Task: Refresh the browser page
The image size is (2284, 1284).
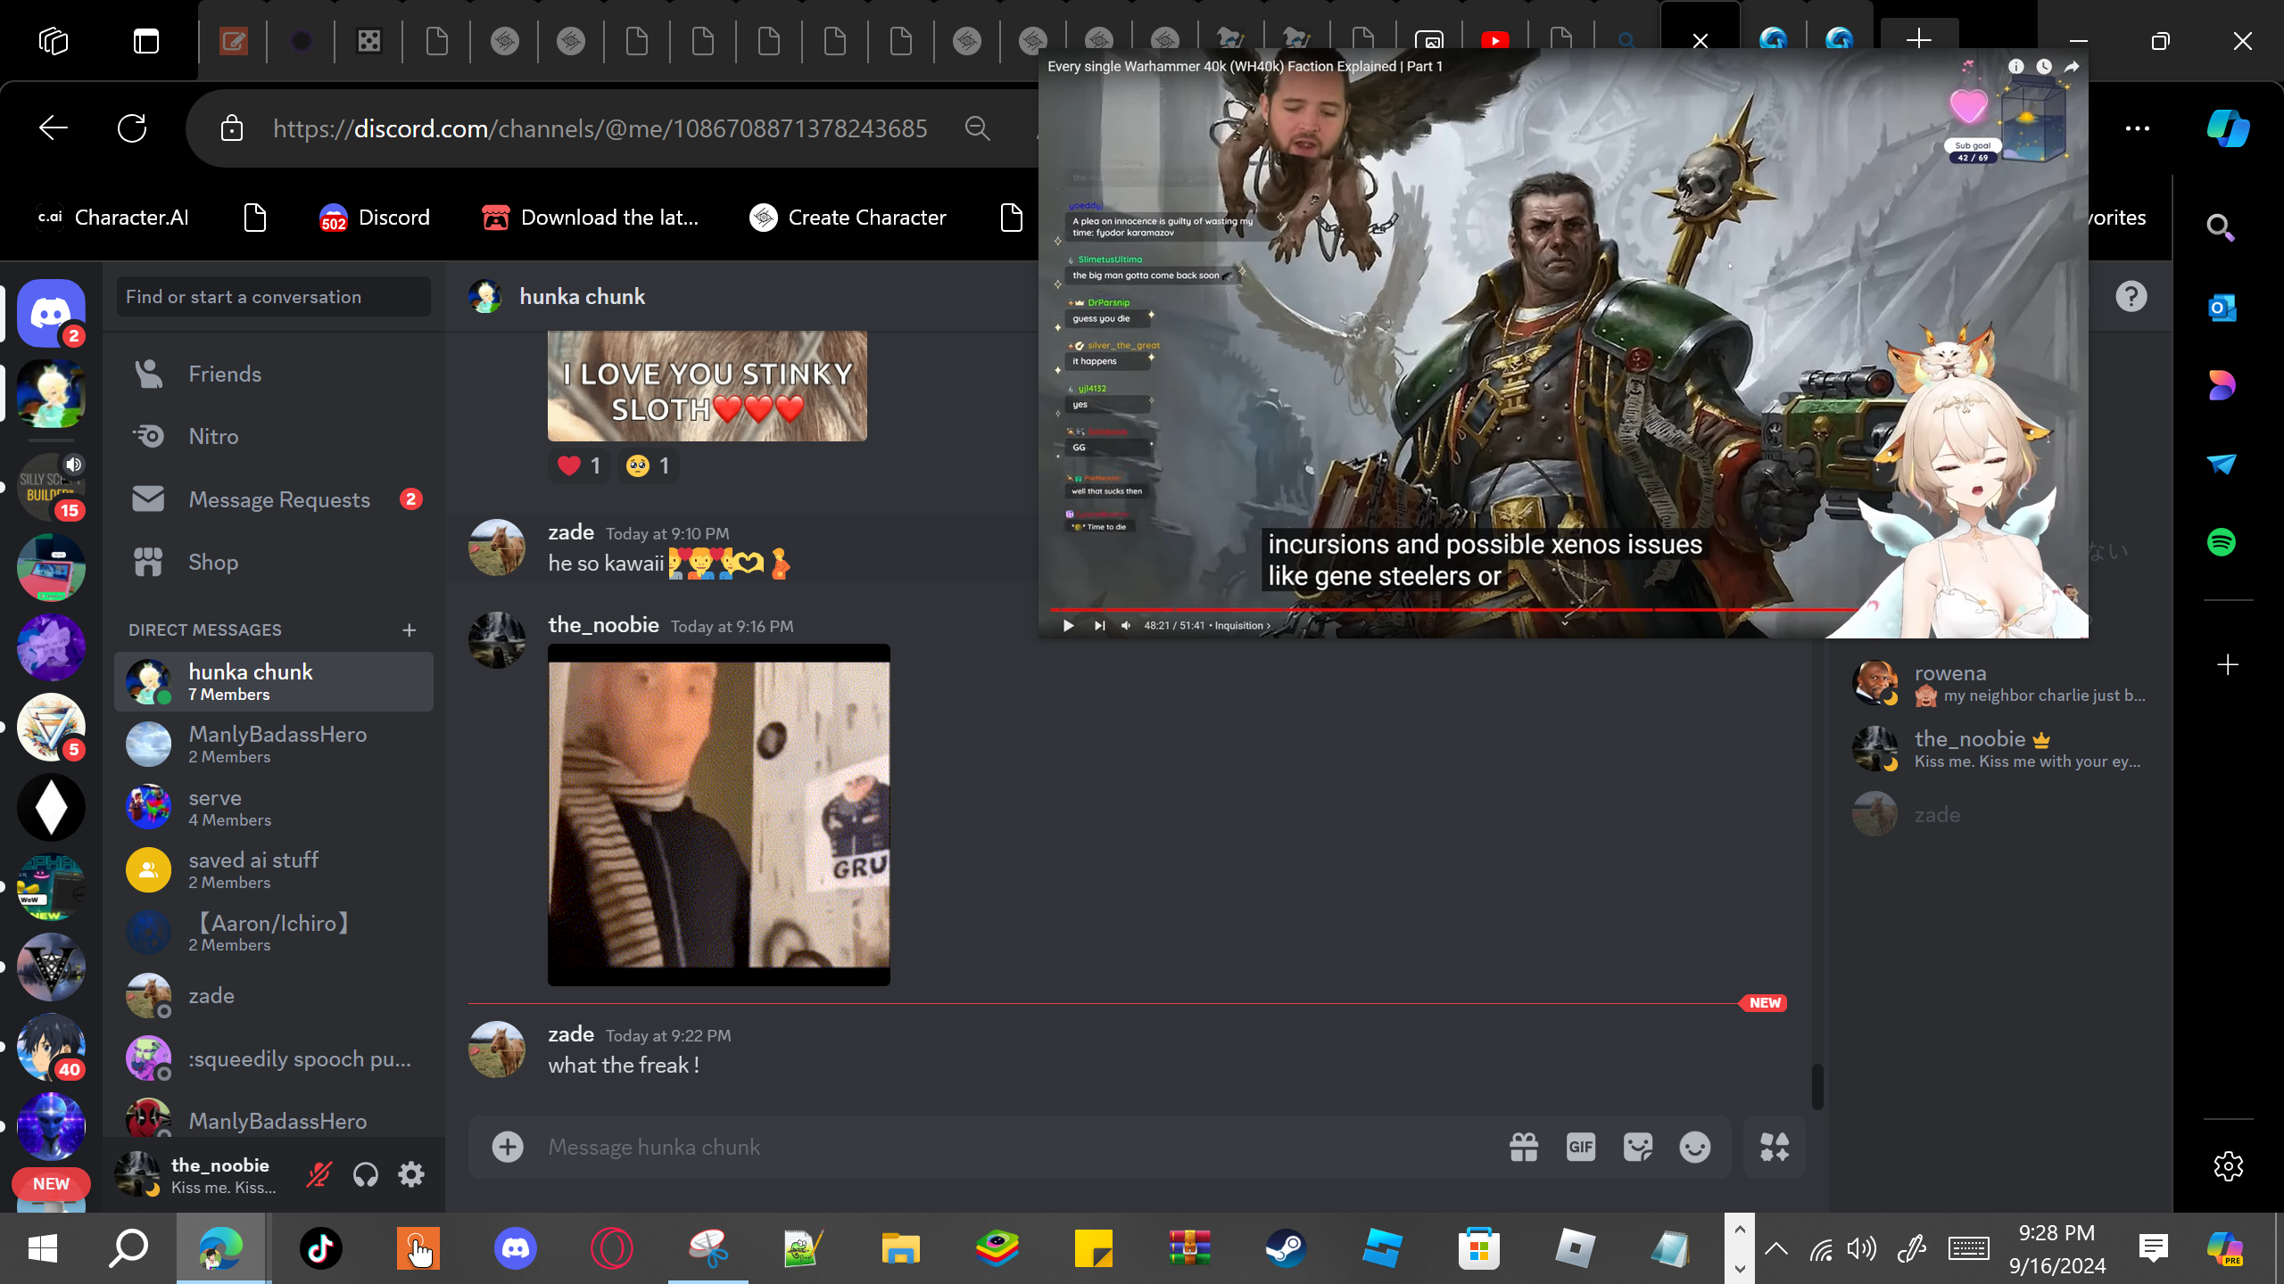Action: pos(132,128)
